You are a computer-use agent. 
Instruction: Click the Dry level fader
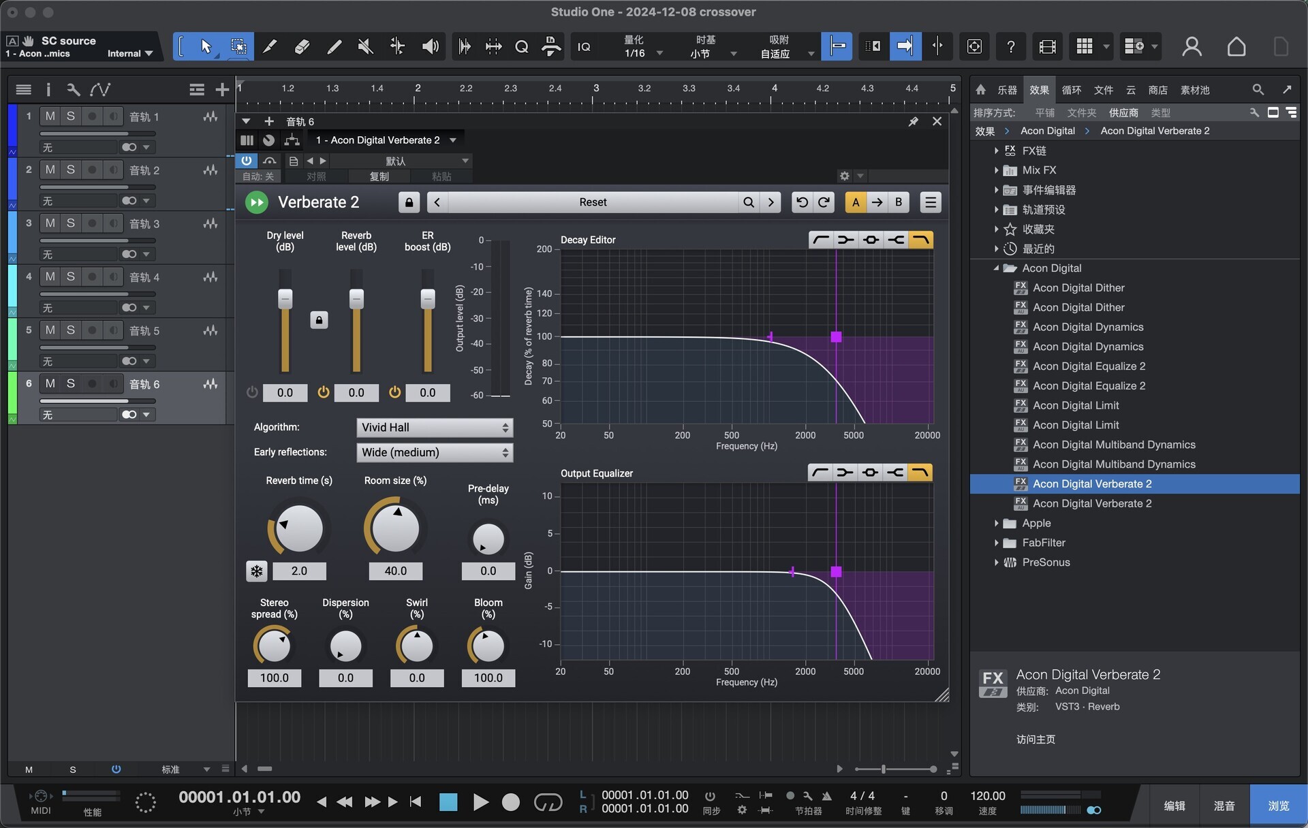coord(285,299)
